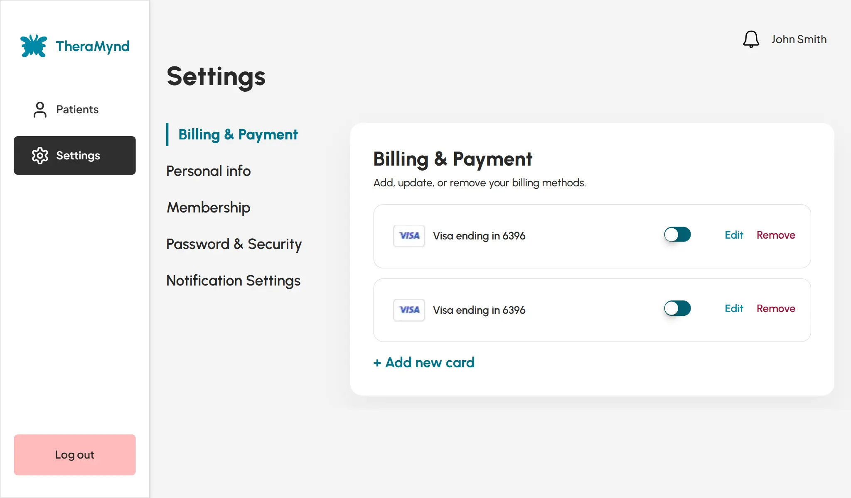Edit the second Visa card
Screen dimensions: 851x498
point(733,309)
